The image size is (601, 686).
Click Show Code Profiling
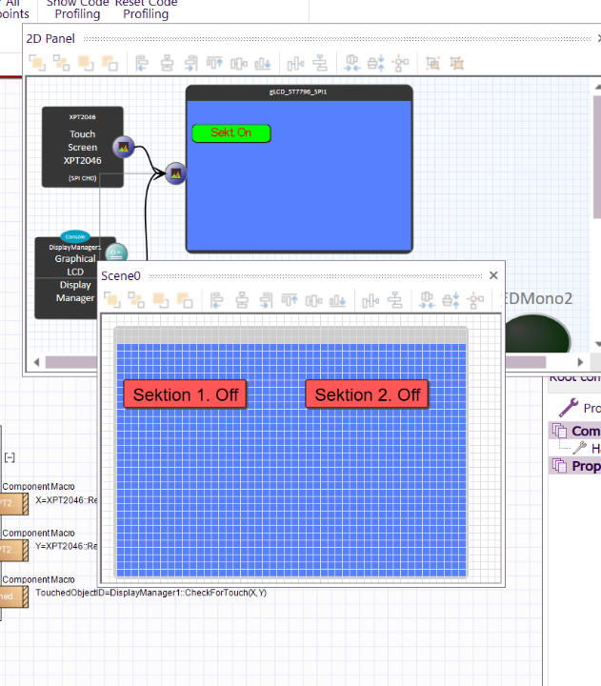(x=77, y=9)
